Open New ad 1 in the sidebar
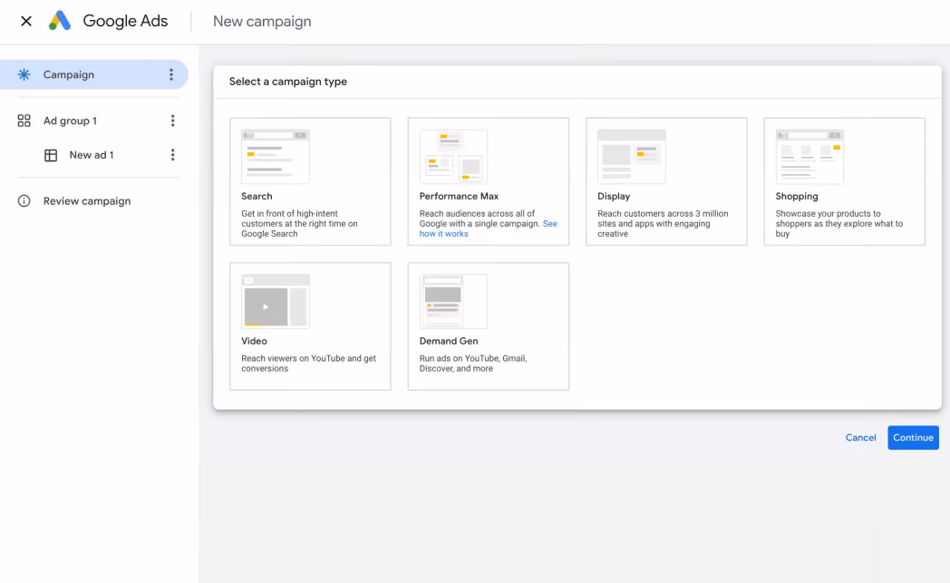The width and height of the screenshot is (950, 583). tap(92, 155)
